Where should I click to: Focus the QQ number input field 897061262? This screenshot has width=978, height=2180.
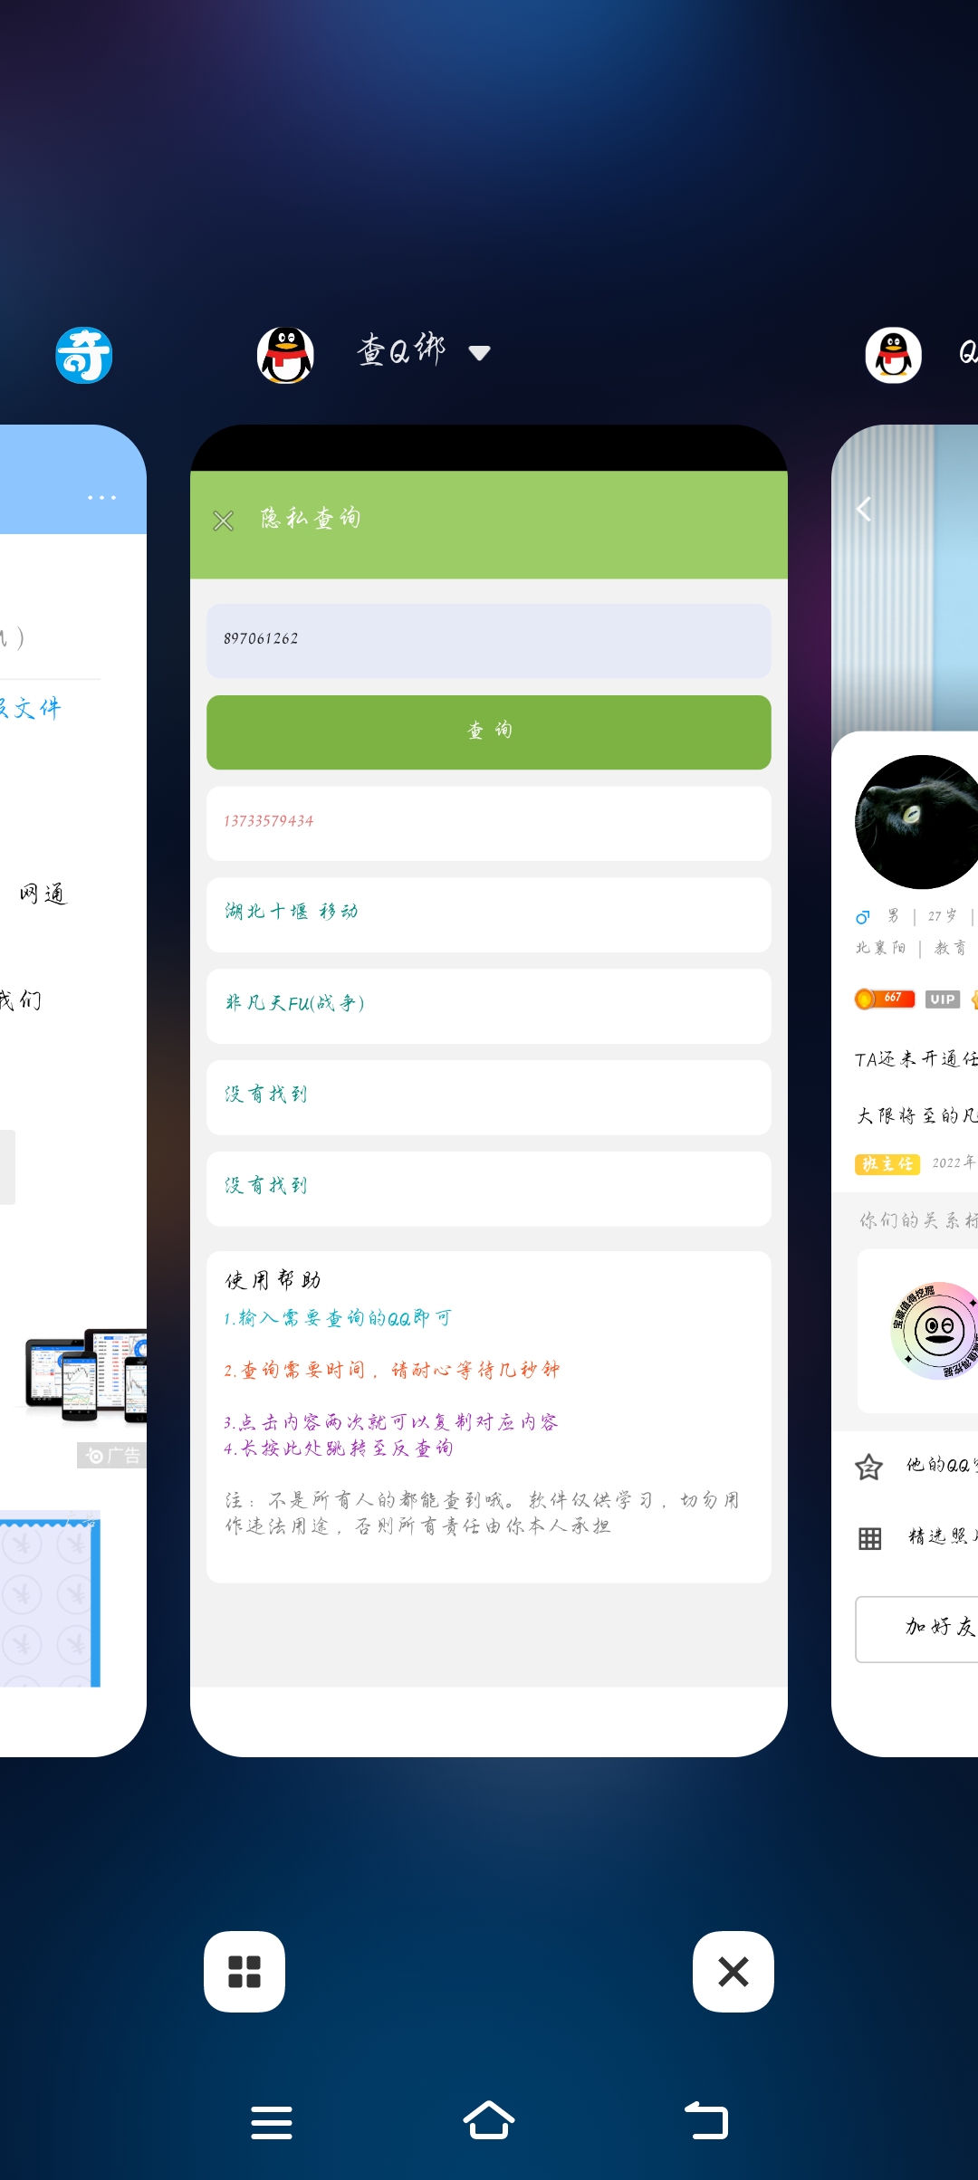click(489, 641)
